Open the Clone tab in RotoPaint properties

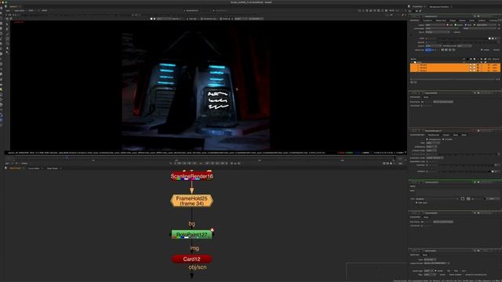point(472,20)
